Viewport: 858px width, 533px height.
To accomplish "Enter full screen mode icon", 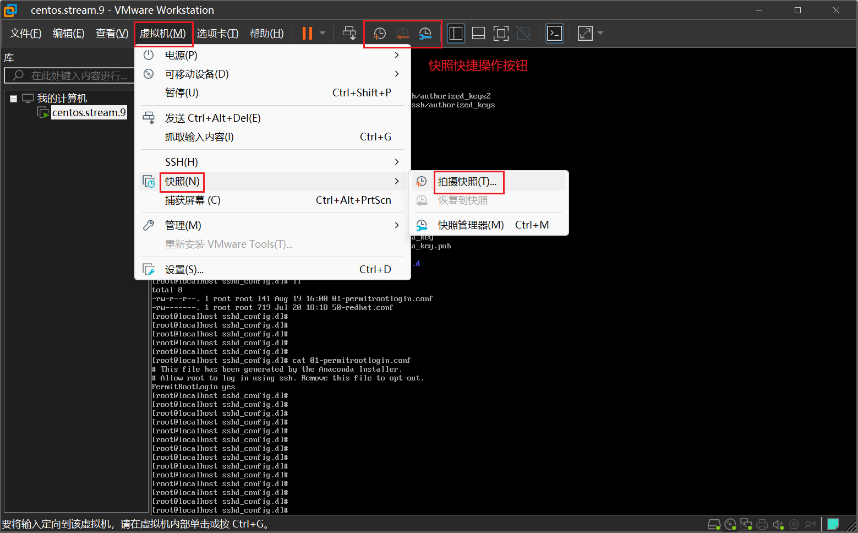I will coord(501,34).
